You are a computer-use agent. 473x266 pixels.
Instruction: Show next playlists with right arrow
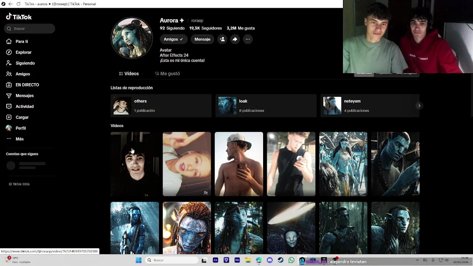(419, 106)
